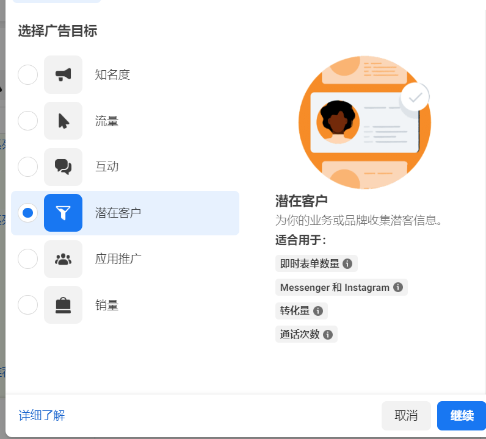Screen dimensions: 486x439
Task: Click the 适合用于 label
Action: (x=300, y=240)
